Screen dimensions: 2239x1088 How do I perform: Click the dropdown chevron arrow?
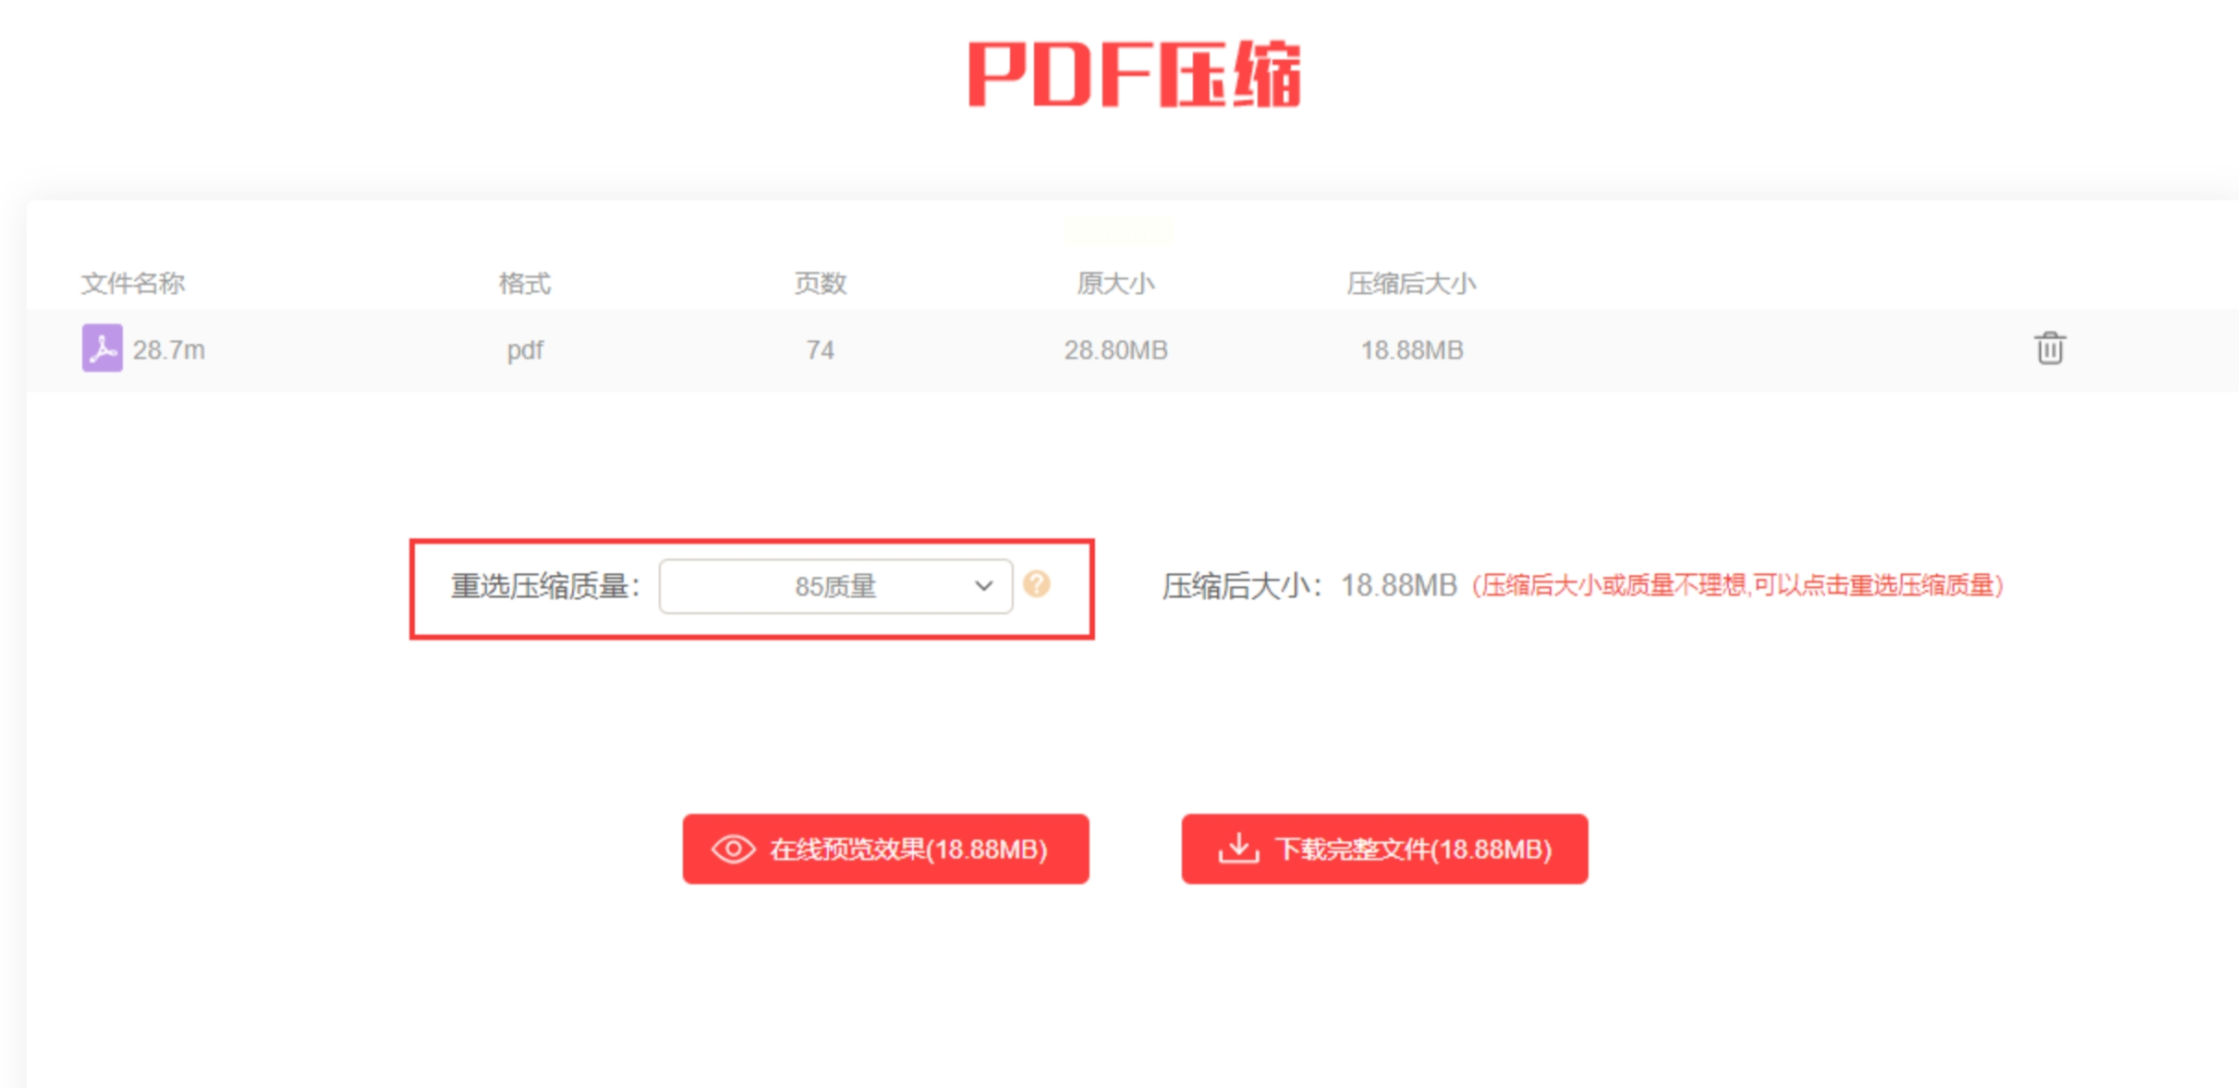coord(983,586)
